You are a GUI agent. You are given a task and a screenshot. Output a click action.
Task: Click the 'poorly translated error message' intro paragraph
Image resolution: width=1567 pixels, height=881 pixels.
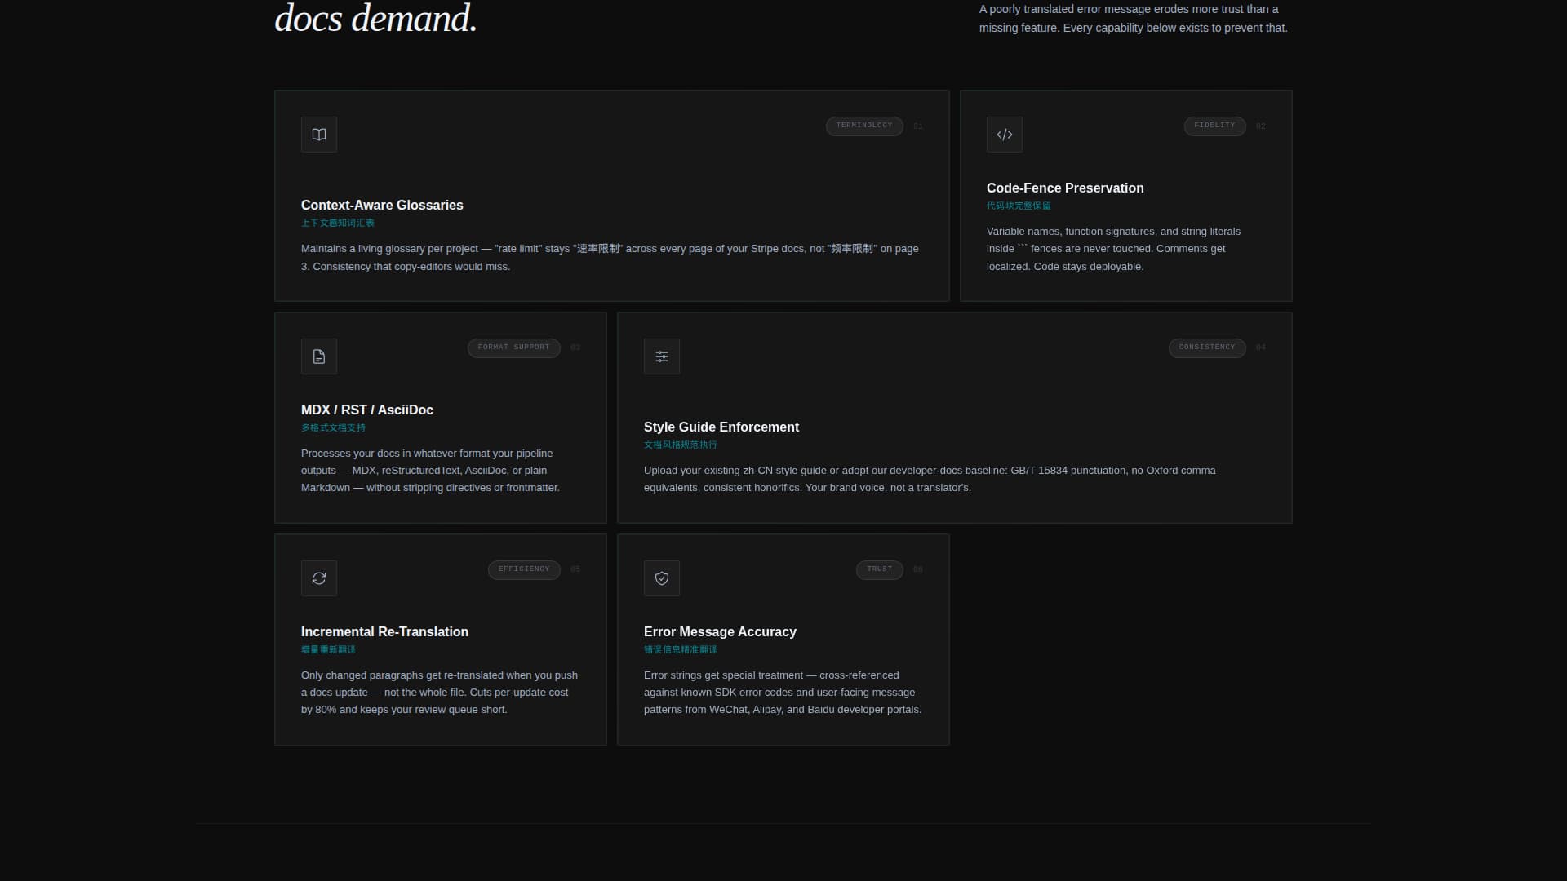(x=1134, y=18)
